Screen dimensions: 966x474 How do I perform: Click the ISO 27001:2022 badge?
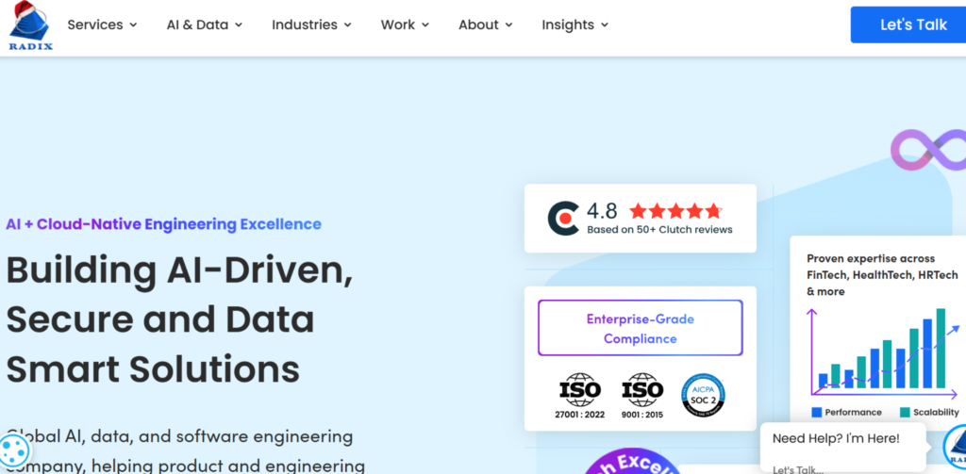579,396
